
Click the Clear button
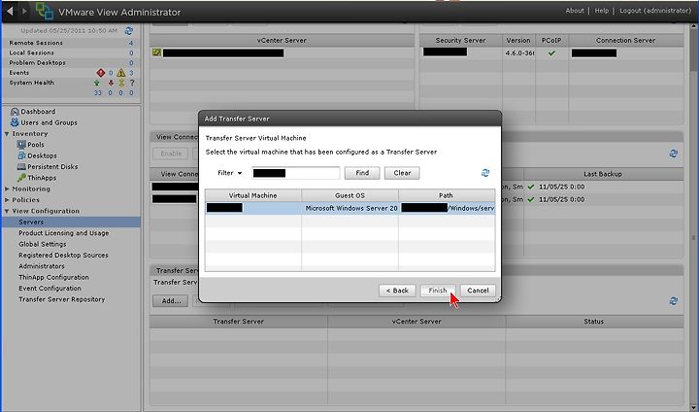click(402, 173)
